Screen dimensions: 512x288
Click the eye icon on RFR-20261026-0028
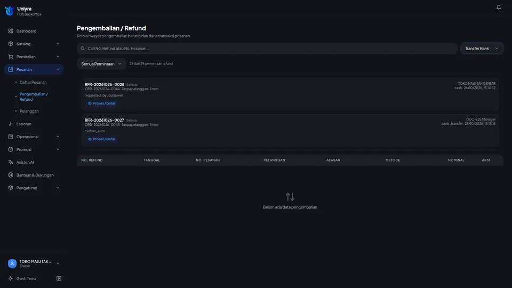[x=90, y=103]
